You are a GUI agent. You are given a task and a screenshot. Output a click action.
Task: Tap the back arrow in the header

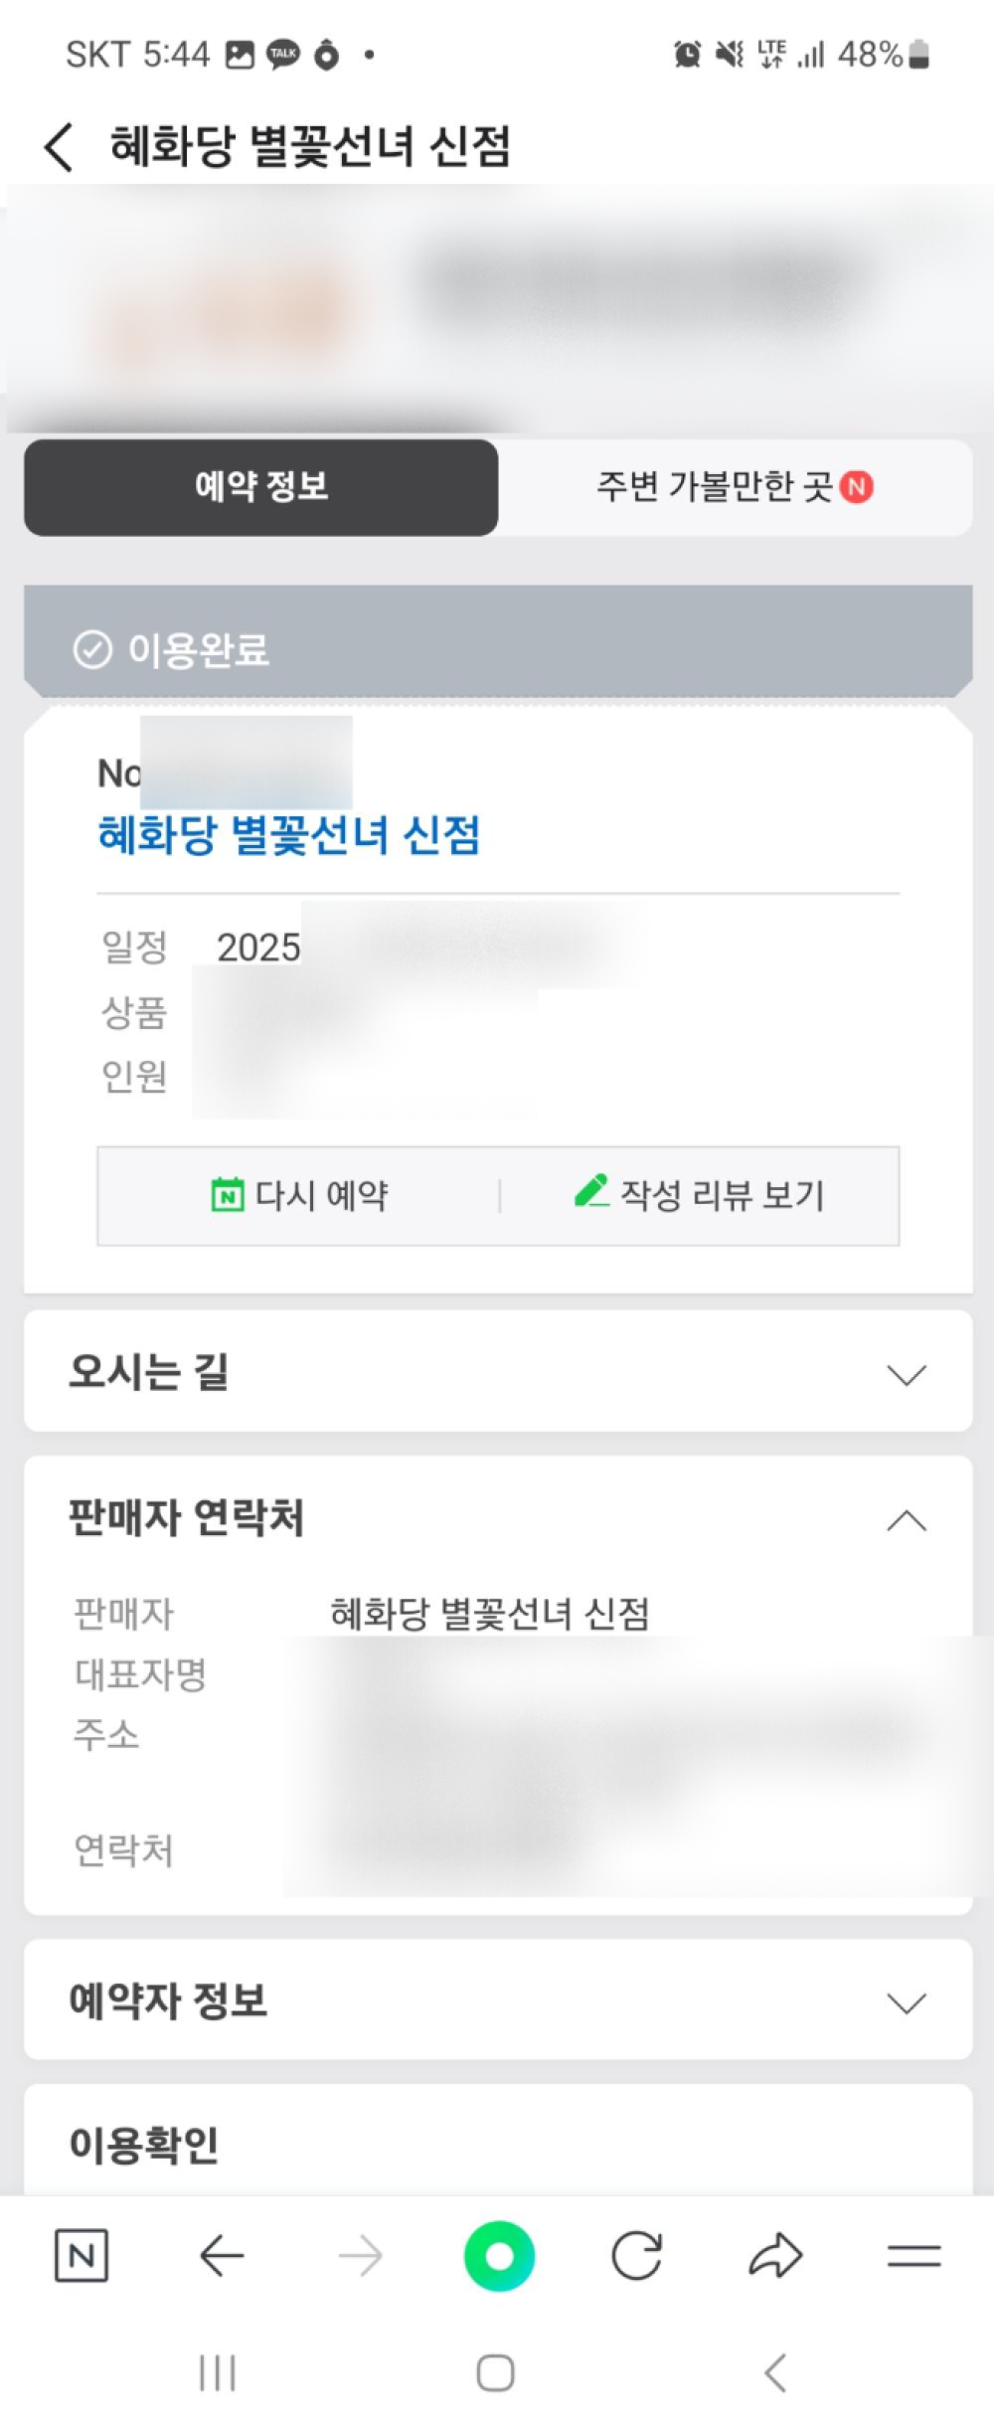coord(60,147)
